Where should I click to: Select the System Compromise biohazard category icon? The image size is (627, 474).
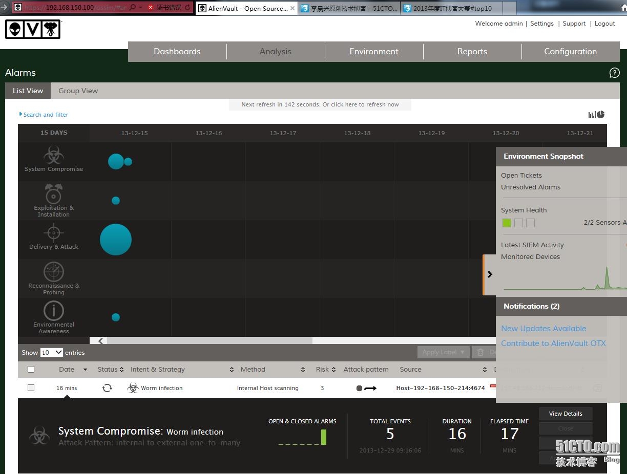(x=53, y=155)
